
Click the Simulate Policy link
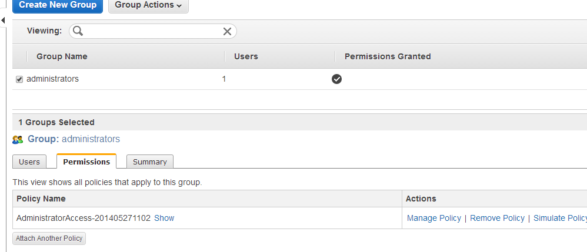(560, 218)
